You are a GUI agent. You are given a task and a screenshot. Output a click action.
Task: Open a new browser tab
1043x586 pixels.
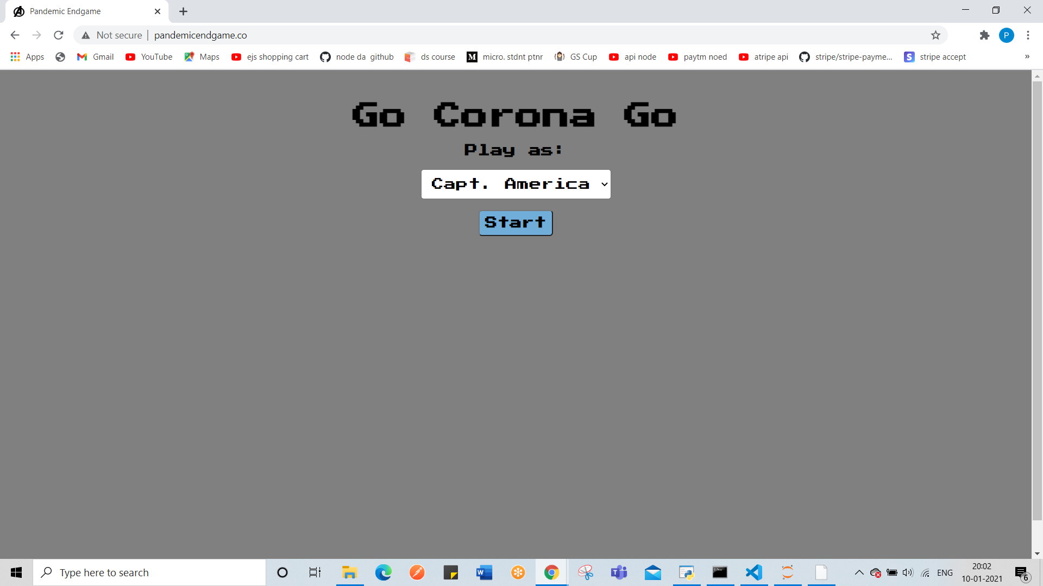183,11
